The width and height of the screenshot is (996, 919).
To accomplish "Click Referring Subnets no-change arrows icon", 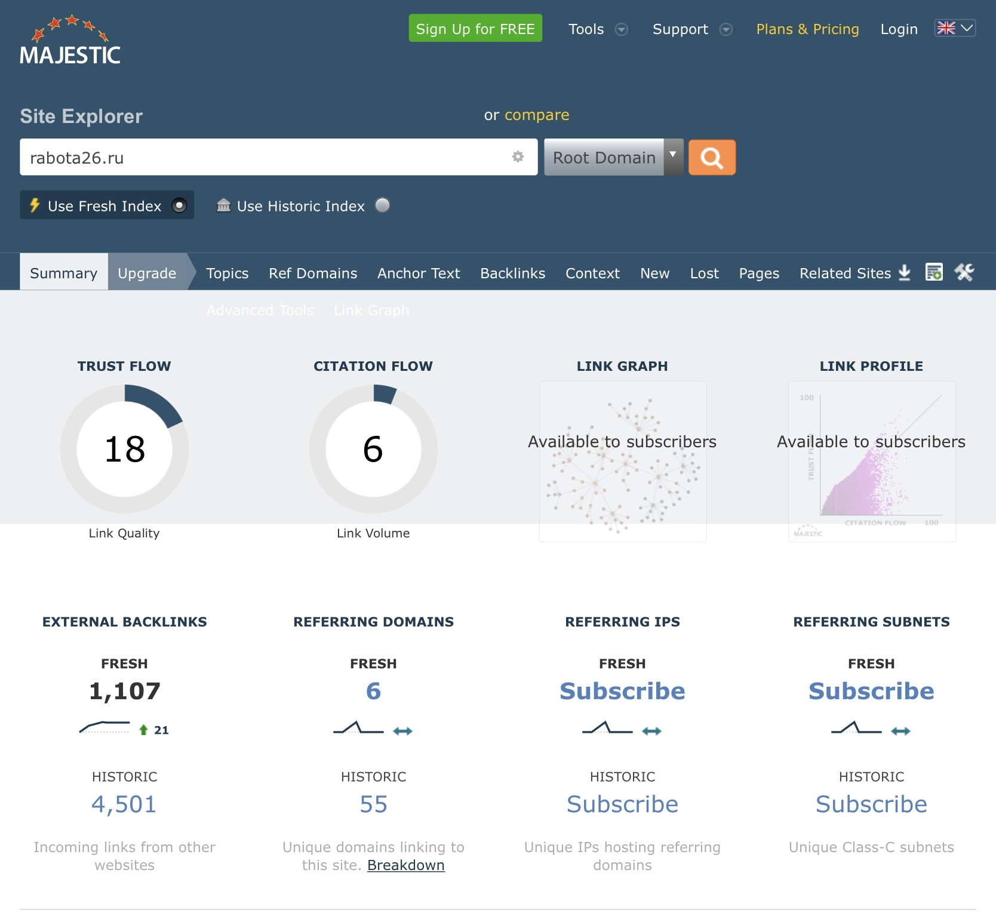I will point(901,731).
